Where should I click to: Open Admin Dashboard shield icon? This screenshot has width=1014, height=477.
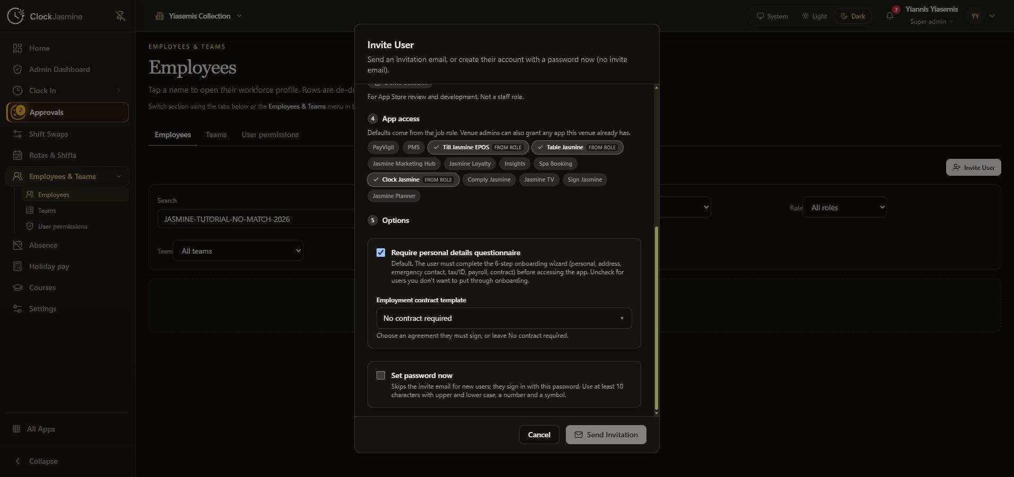coord(18,69)
